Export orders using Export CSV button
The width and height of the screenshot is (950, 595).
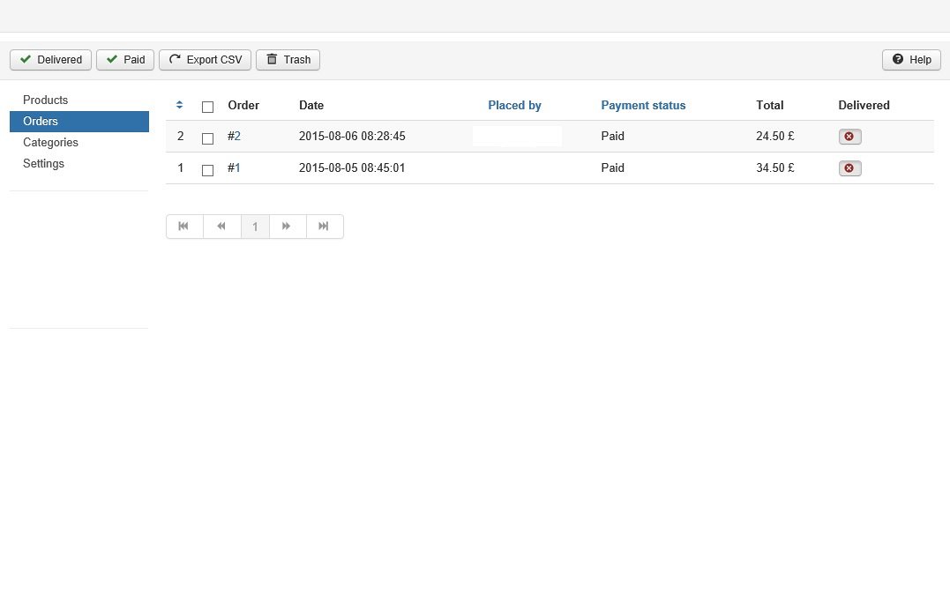[x=205, y=60]
